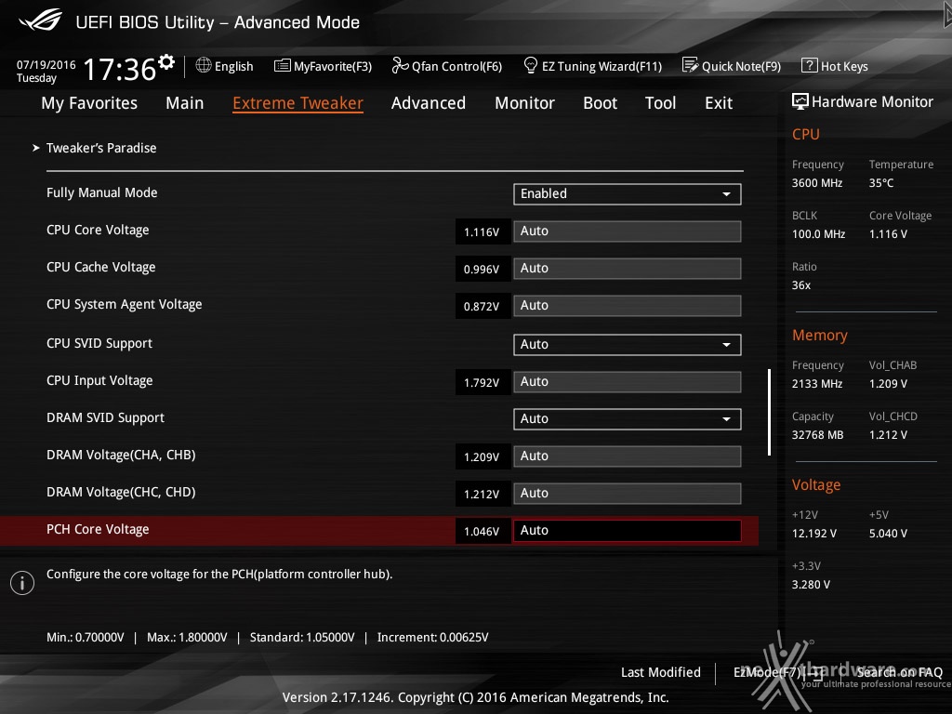Click the info icon beside help text
The image size is (952, 714).
tap(22, 583)
